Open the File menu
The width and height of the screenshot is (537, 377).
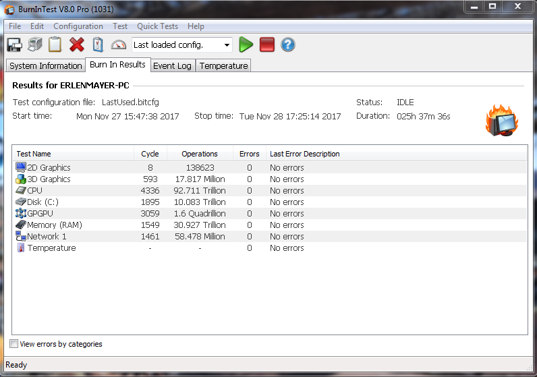(x=15, y=26)
